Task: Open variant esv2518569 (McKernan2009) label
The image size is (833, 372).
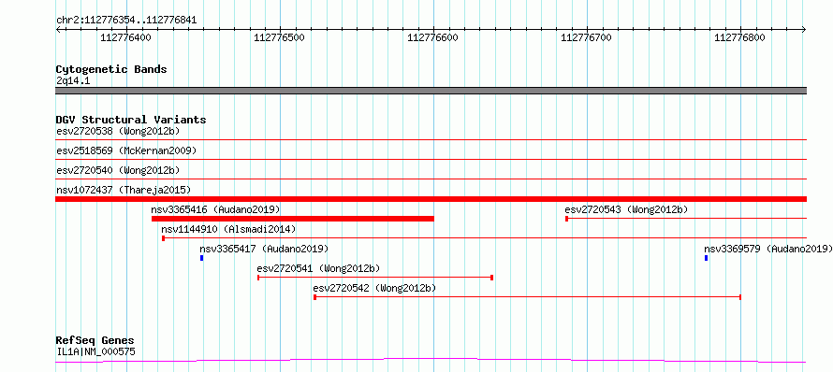Action: tap(126, 150)
